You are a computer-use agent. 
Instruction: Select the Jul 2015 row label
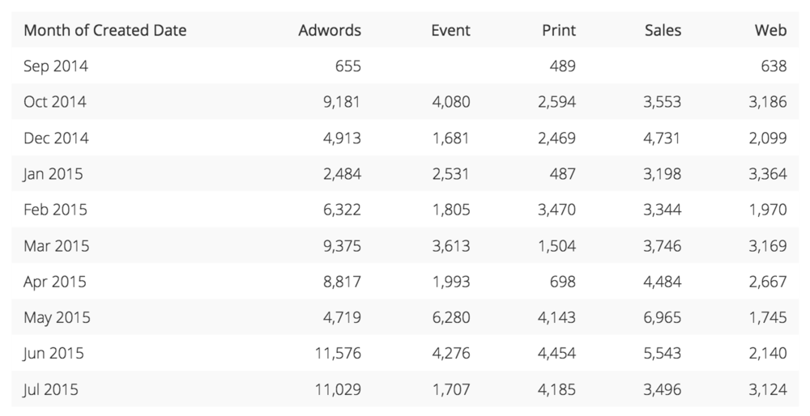coord(50,389)
